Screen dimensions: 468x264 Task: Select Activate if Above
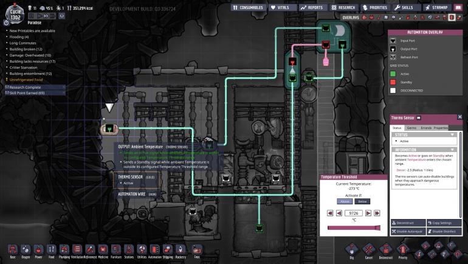coord(345,201)
